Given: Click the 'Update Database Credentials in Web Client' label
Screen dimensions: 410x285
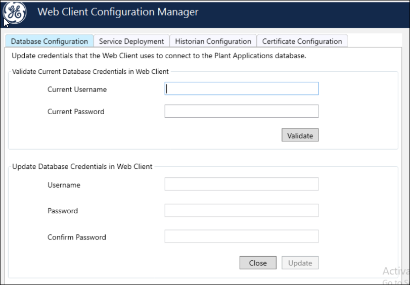Looking at the screenshot, I should pos(82,167).
